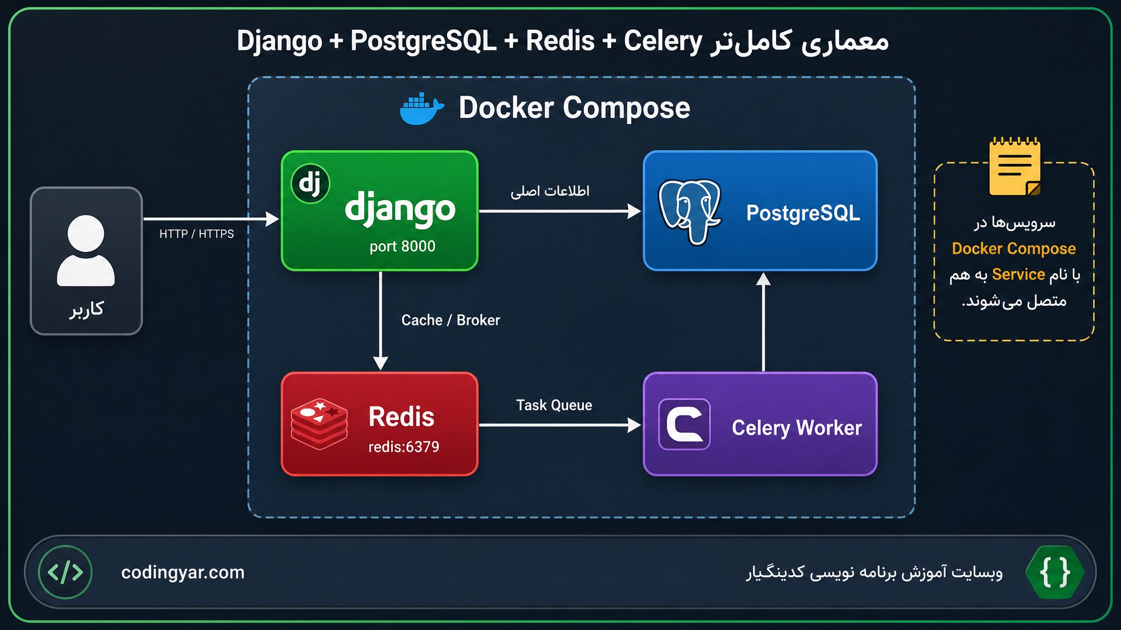This screenshot has height=630, width=1121.
Task: Click the PostgreSQL elephant logo
Action: point(690,212)
